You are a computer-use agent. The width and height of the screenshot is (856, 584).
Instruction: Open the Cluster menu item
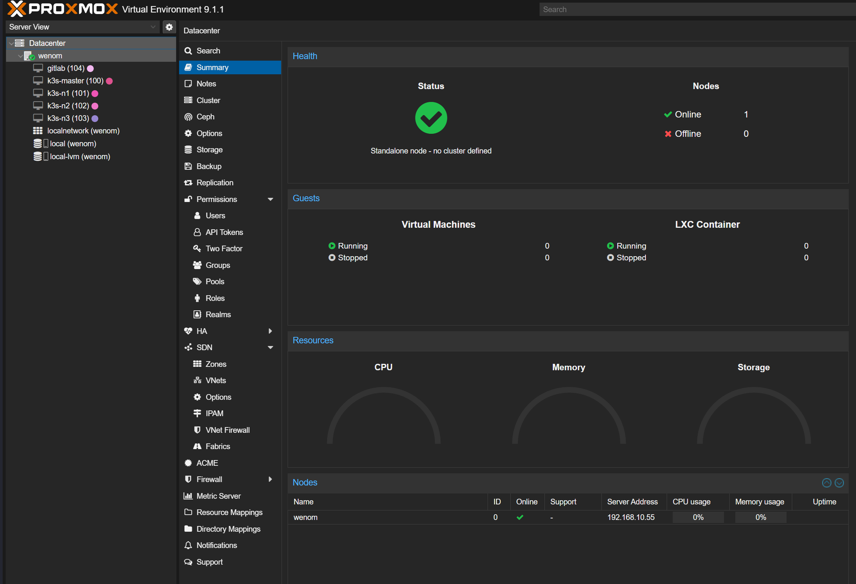[x=208, y=100]
